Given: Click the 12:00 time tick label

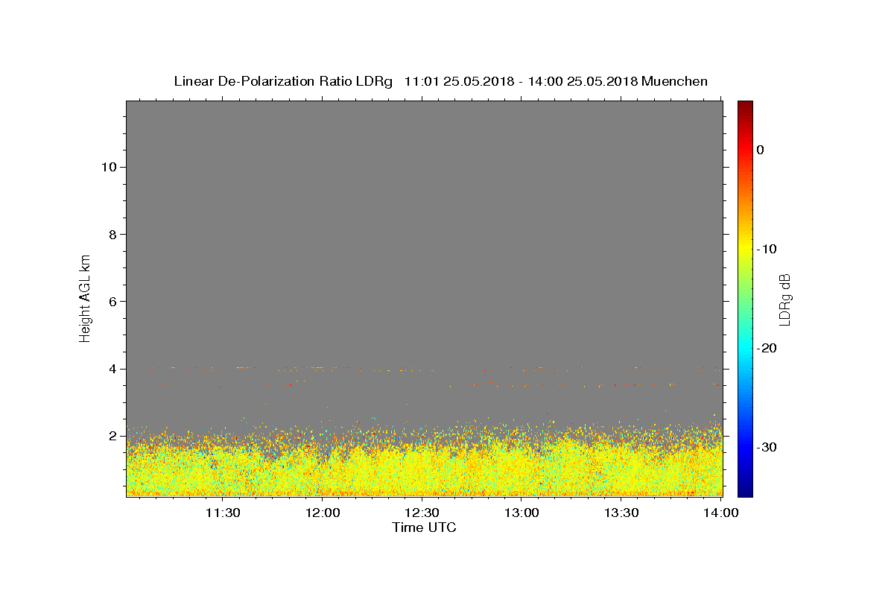Looking at the screenshot, I should point(323,513).
